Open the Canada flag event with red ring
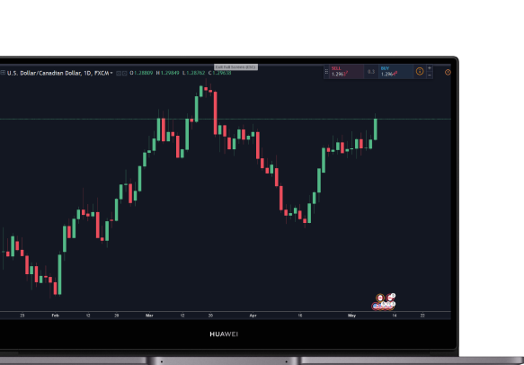The width and height of the screenshot is (524, 365). click(390, 298)
